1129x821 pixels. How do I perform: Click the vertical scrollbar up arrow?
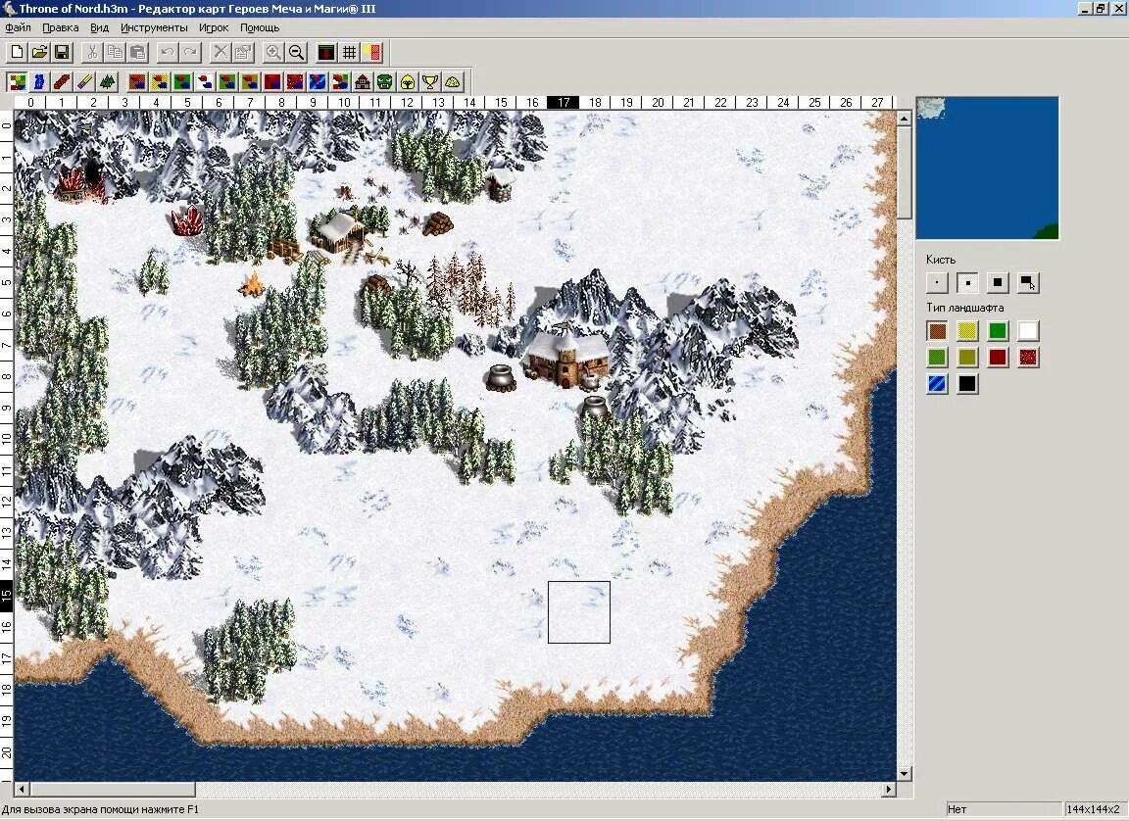[905, 118]
